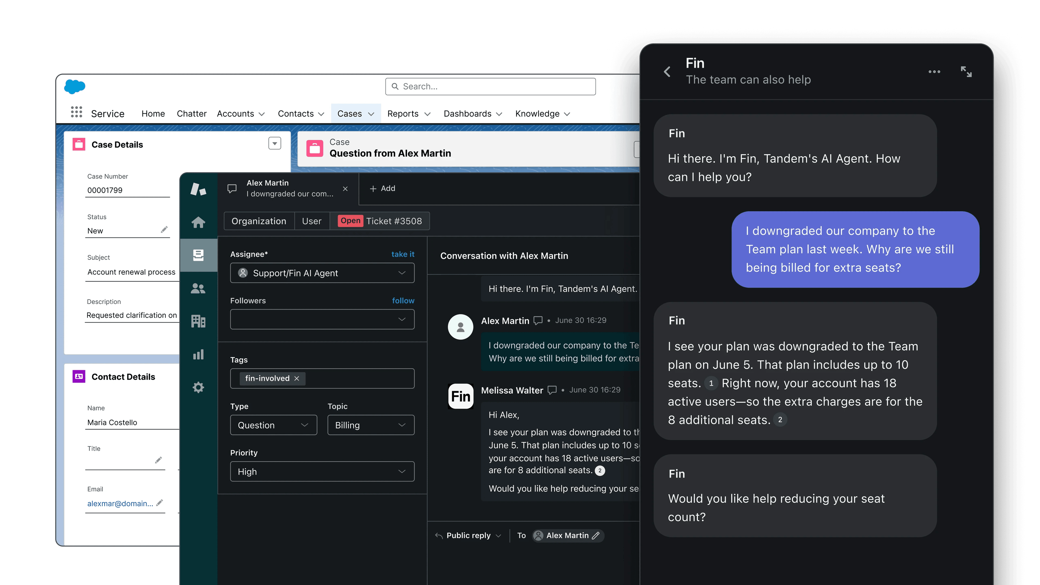Click Contact Details card icon
Viewport: 1040px width, 585px height.
[79, 376]
